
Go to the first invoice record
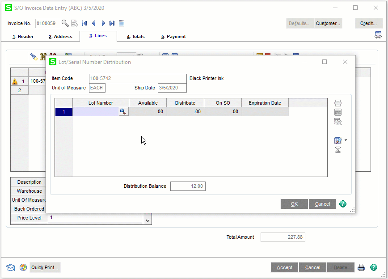click(x=84, y=23)
